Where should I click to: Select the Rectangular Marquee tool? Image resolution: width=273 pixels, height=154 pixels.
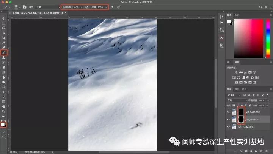pyautogui.click(x=4, y=23)
